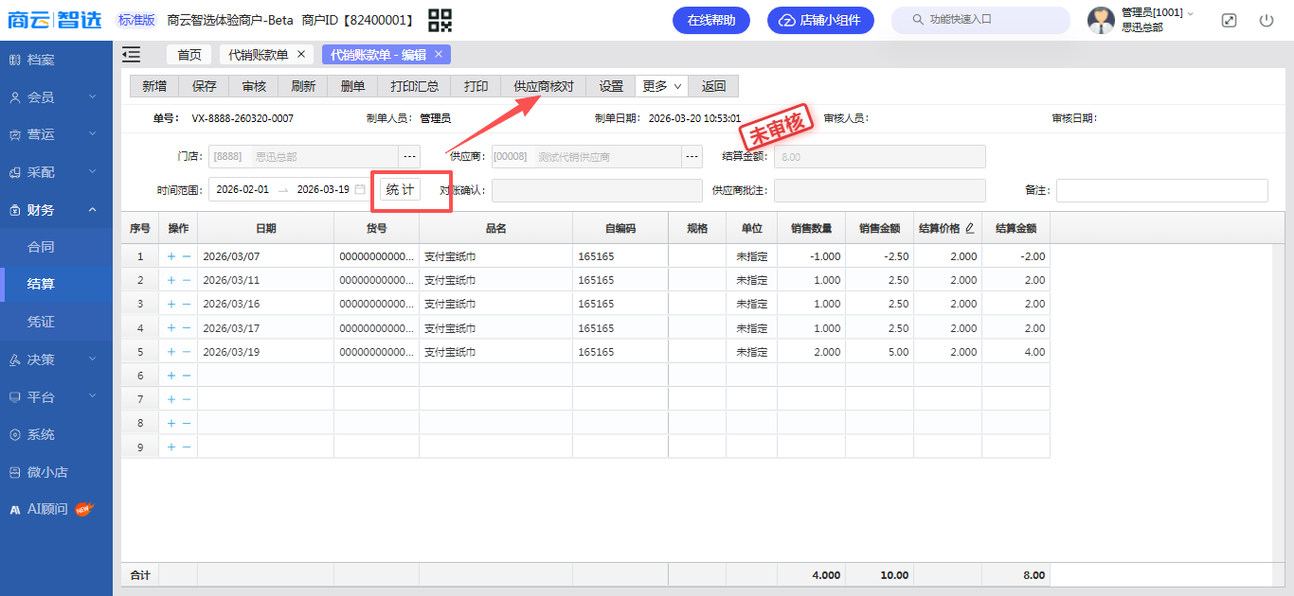Click the plus icon in row 8
Screen dimensions: 1294x596
tap(171, 423)
